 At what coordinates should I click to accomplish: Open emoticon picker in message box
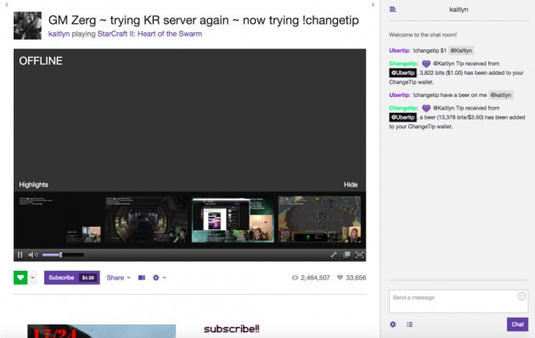pos(521,296)
